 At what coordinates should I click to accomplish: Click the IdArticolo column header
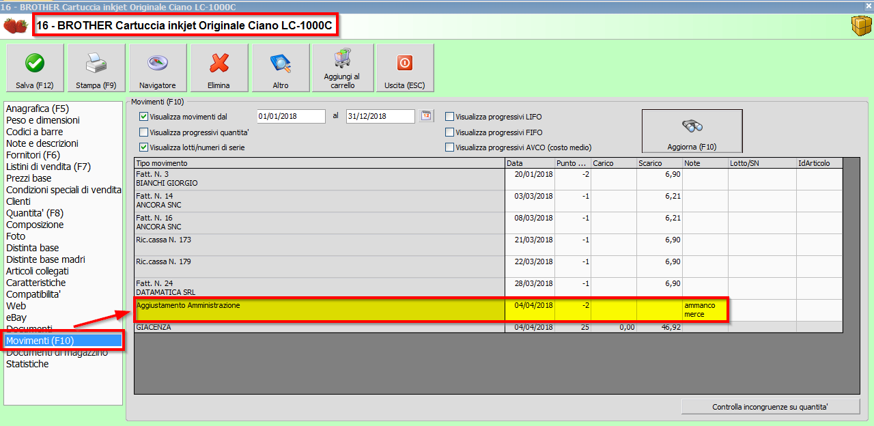click(x=819, y=163)
